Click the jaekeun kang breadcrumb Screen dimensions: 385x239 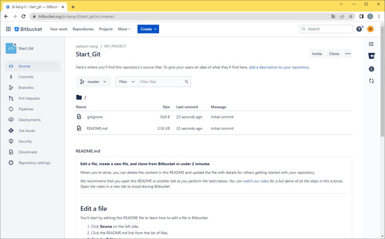86,46
